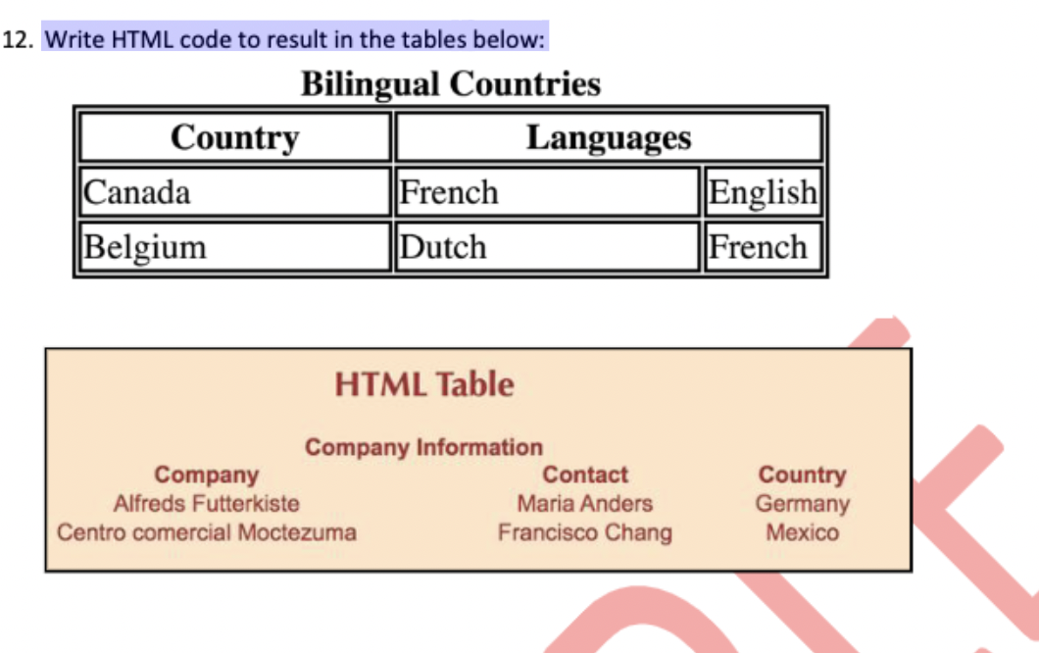This screenshot has width=1039, height=653.
Task: Select the "Bilingual Countries" table title
Action: click(x=450, y=83)
